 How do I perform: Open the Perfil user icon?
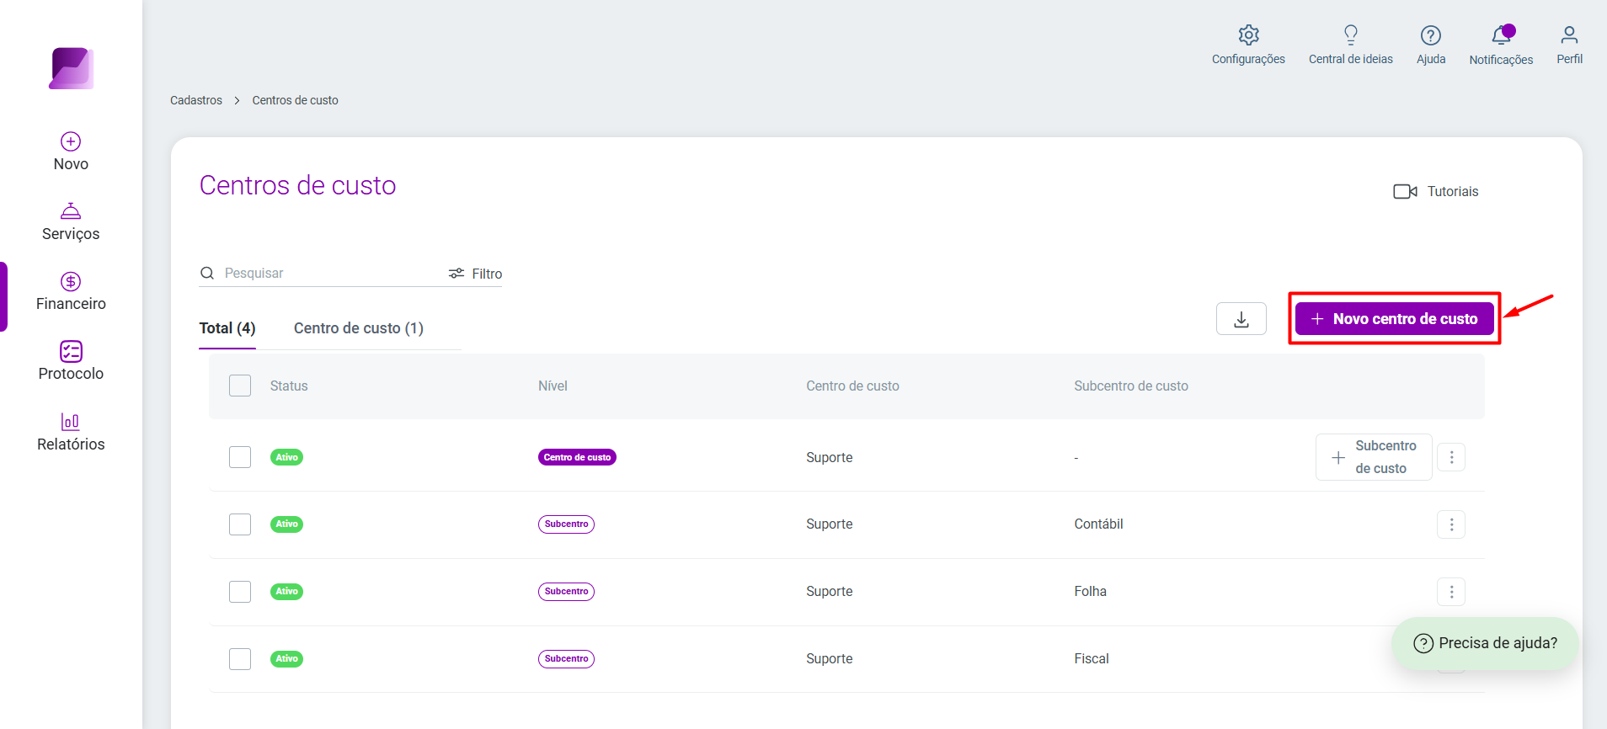pyautogui.click(x=1569, y=35)
